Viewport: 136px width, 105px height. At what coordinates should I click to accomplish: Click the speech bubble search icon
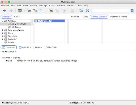click(35, 11)
